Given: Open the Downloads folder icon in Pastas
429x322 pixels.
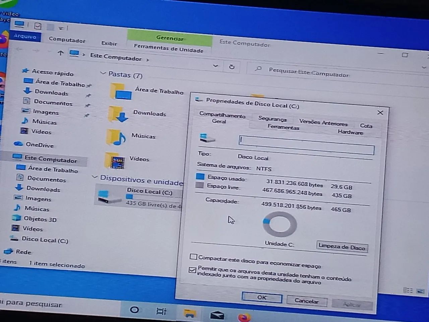Looking at the screenshot, I should 118,114.
